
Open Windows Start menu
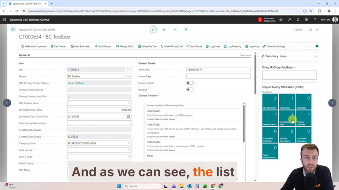118,186
